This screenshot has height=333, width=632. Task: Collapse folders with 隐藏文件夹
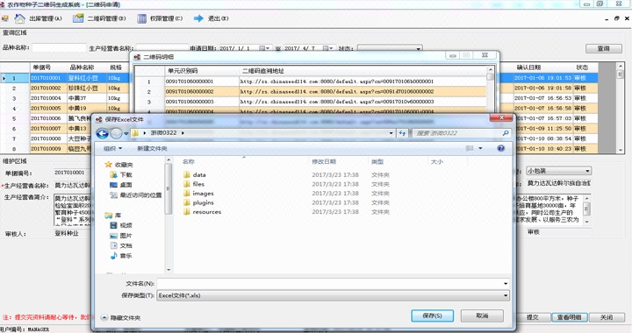tap(120, 318)
